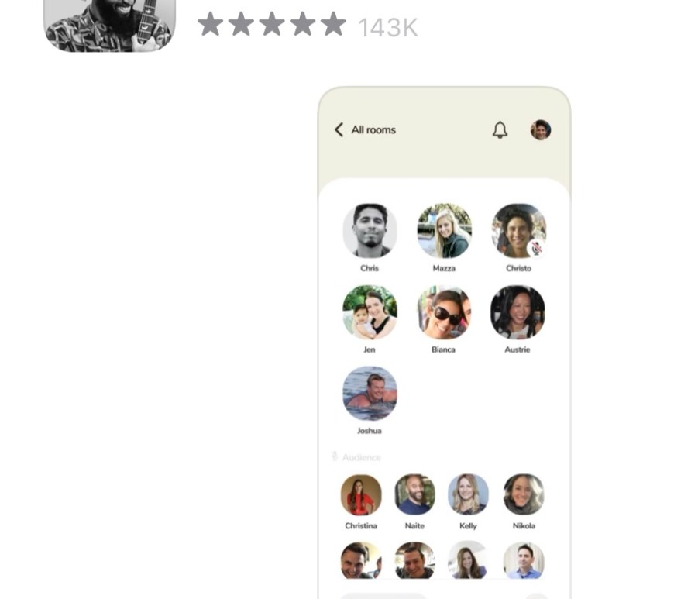Viewport: 674px width, 599px height.
Task: Click the All rooms label
Action: 373,130
